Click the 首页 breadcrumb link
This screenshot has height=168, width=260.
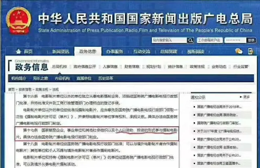pyautogui.click(x=11, y=90)
